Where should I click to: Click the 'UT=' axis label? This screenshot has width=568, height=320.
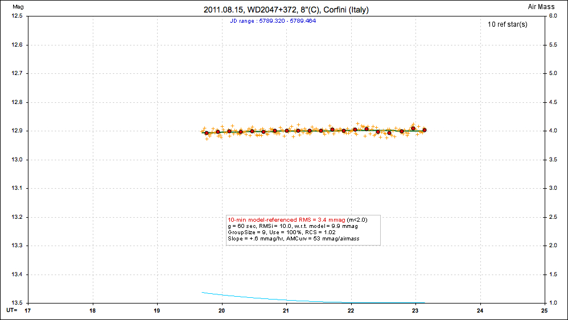(11, 310)
